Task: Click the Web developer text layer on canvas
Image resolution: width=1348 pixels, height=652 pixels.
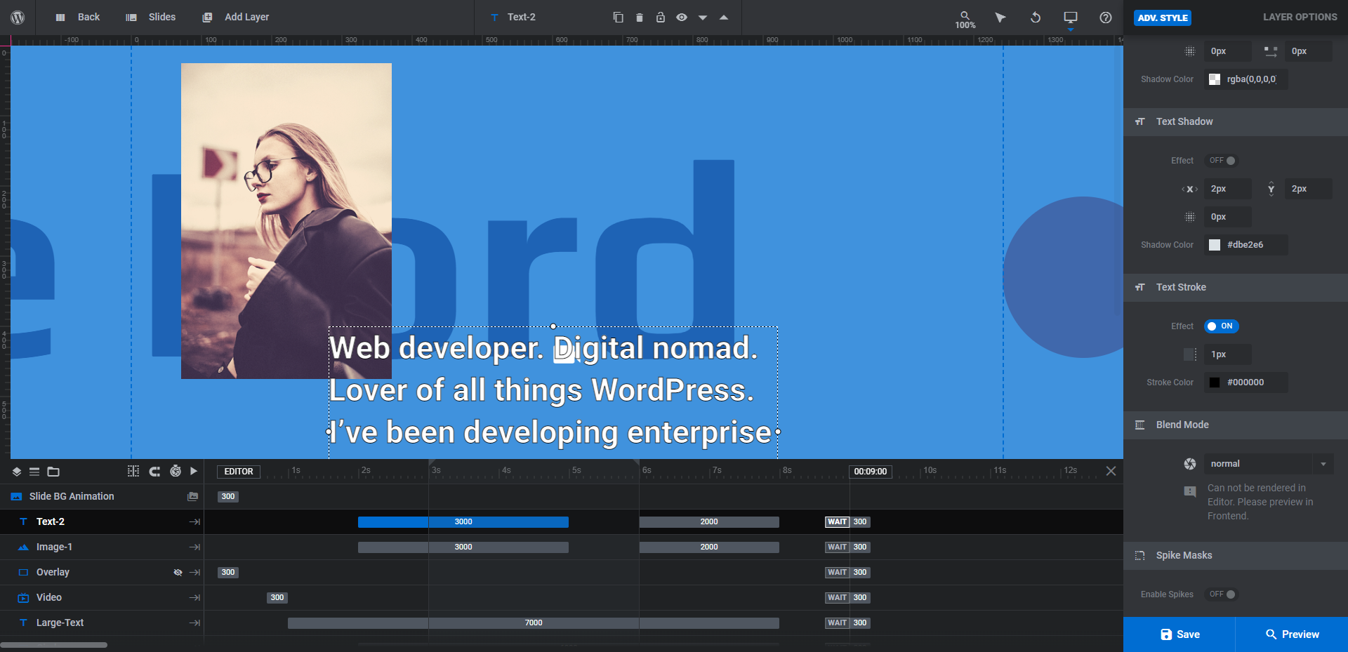Action: 553,392
